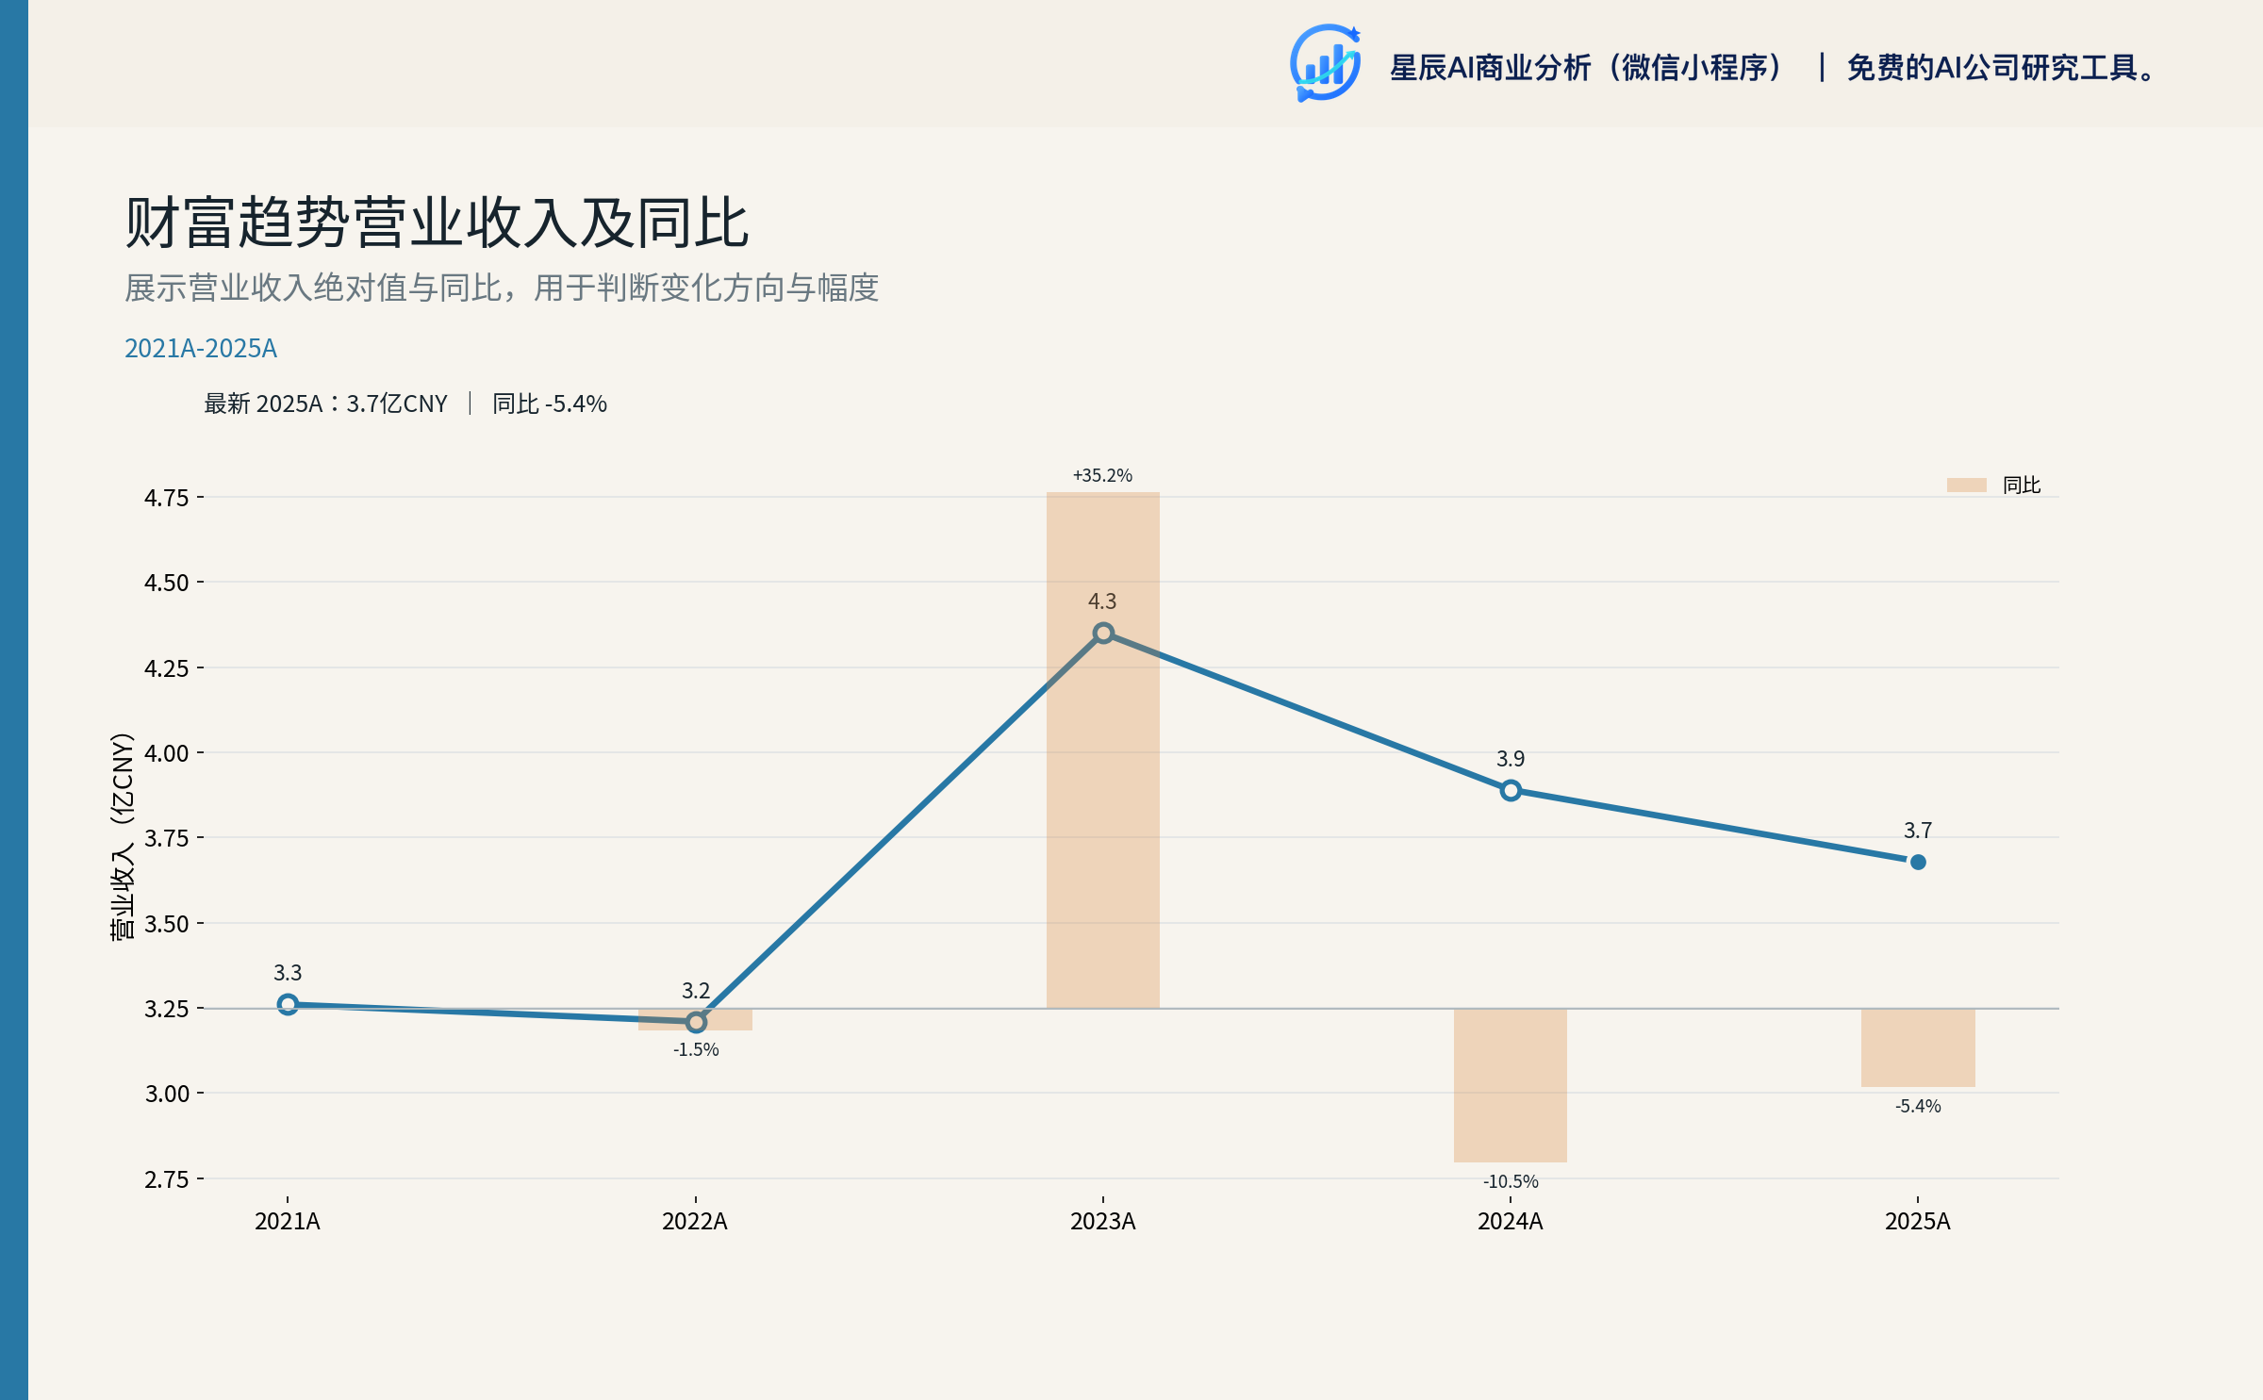This screenshot has width=2263, height=1400.
Task: Click the 2024A data point marker at 3.9
Action: click(x=1511, y=790)
